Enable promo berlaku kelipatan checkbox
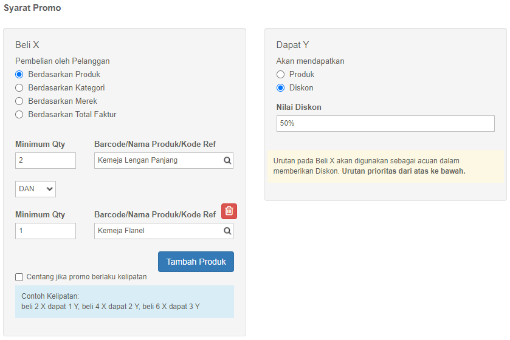This screenshot has height=340, width=510. pos(19,277)
